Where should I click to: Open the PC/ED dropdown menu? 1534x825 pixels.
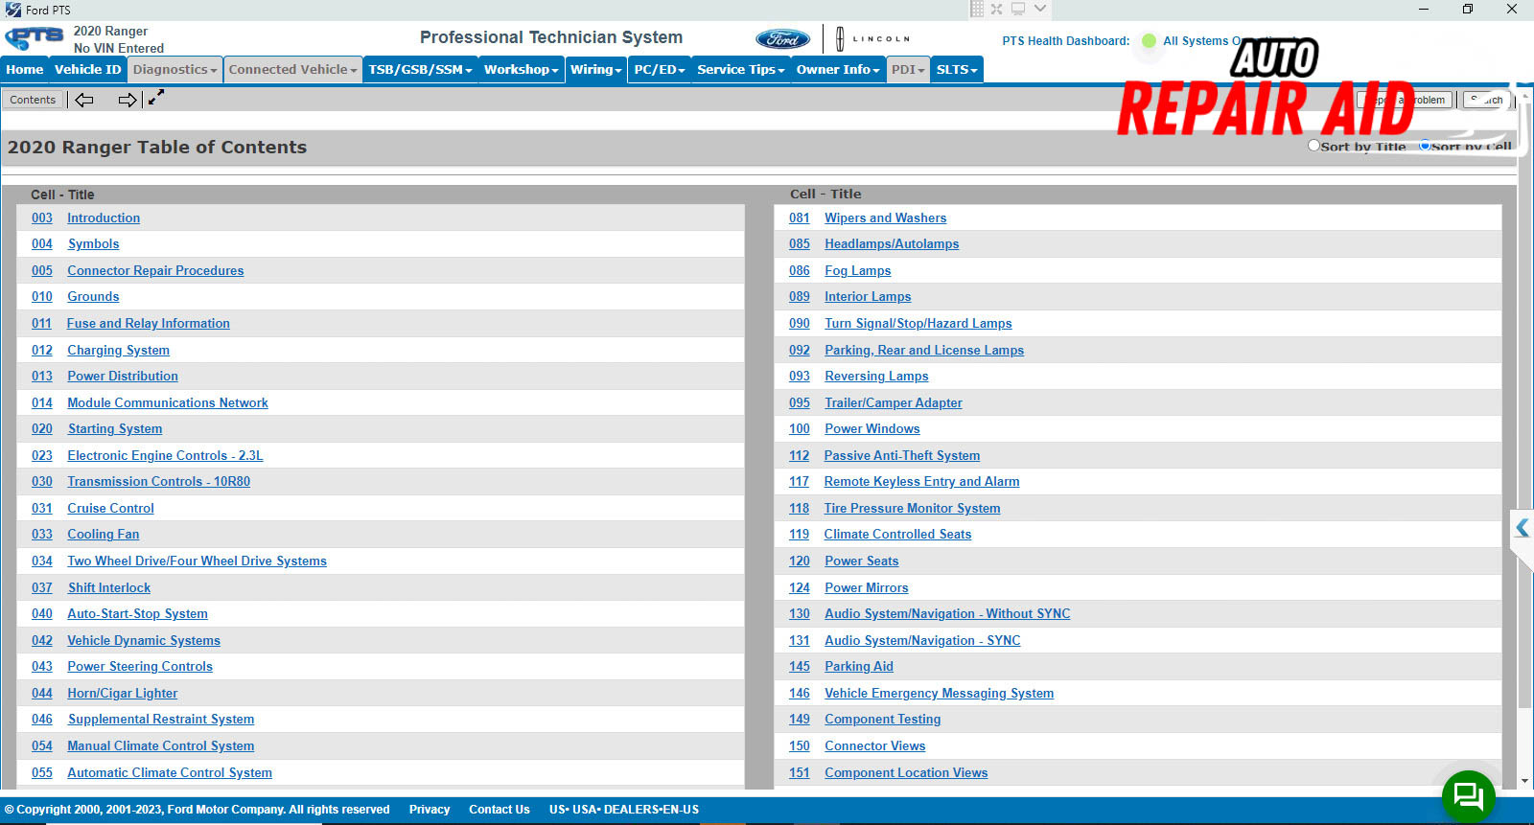pyautogui.click(x=660, y=70)
